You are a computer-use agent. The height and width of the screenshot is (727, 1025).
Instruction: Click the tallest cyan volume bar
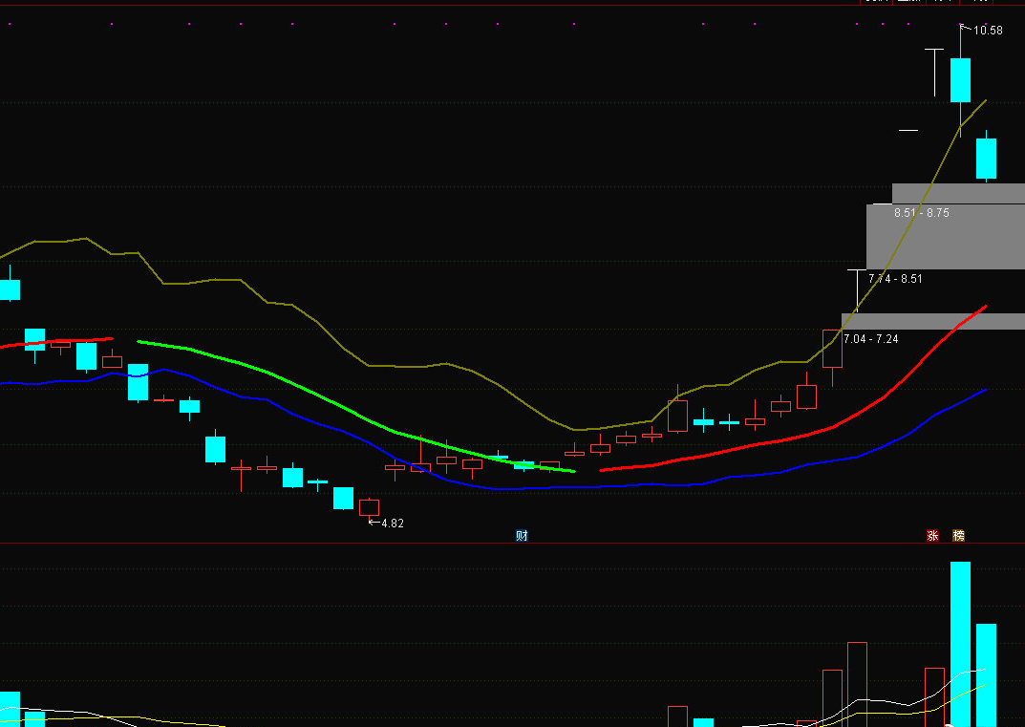click(x=960, y=644)
